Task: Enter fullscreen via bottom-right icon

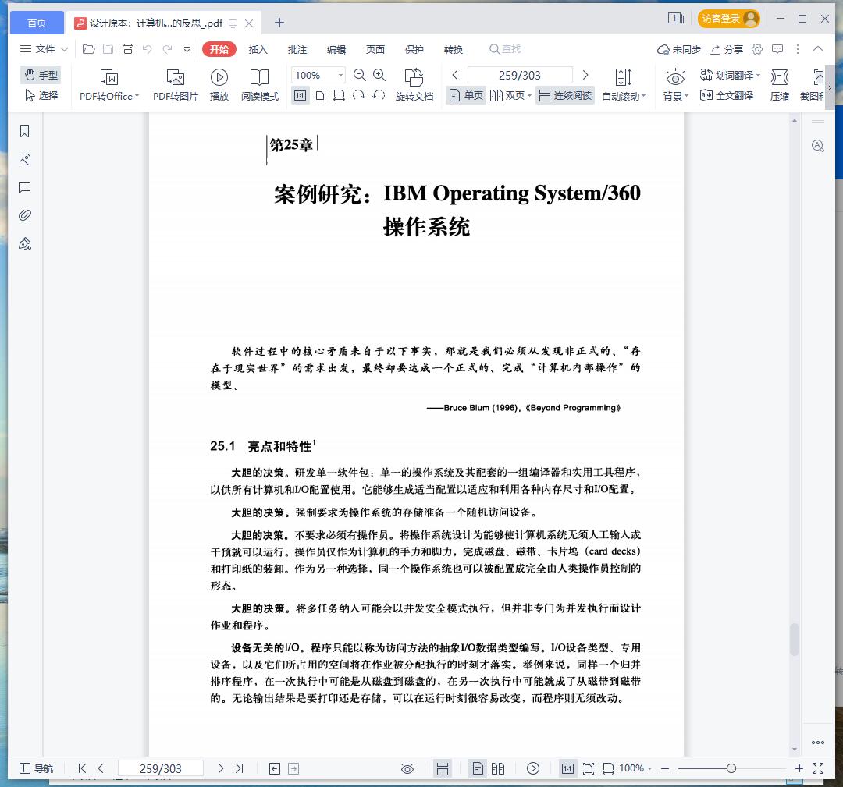Action: (x=818, y=768)
